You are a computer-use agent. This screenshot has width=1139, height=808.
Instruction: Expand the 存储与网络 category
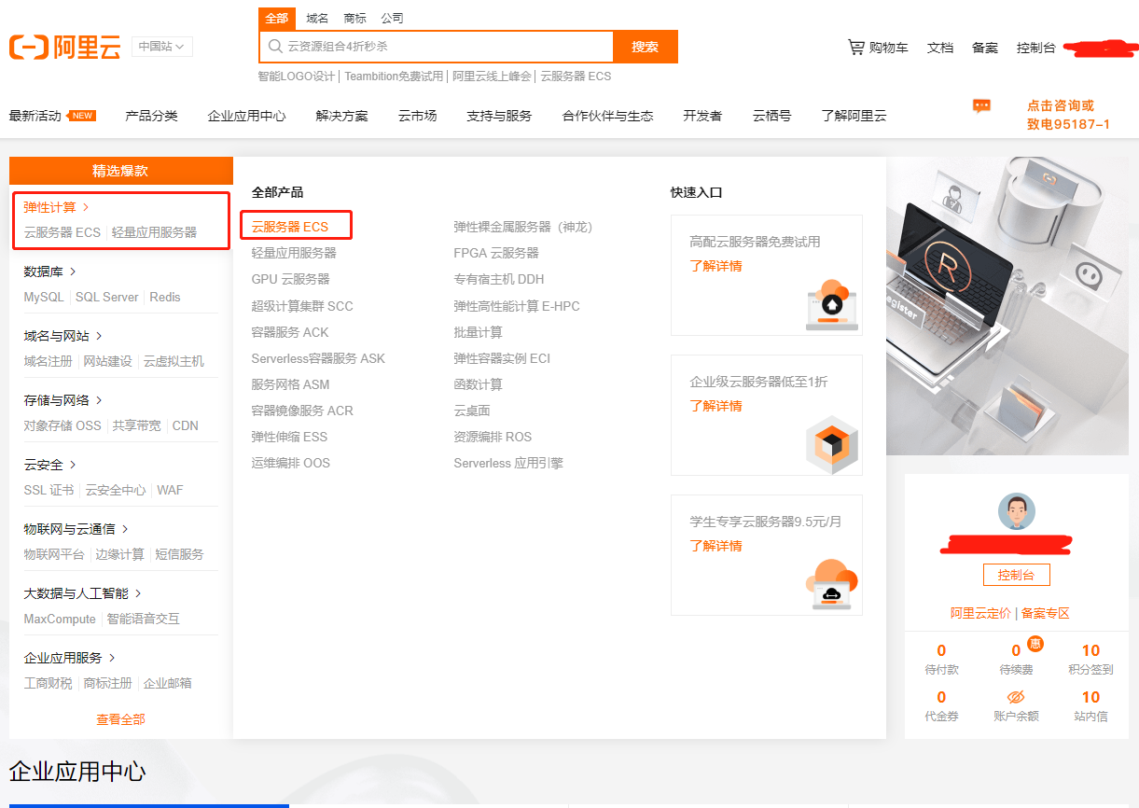(63, 400)
